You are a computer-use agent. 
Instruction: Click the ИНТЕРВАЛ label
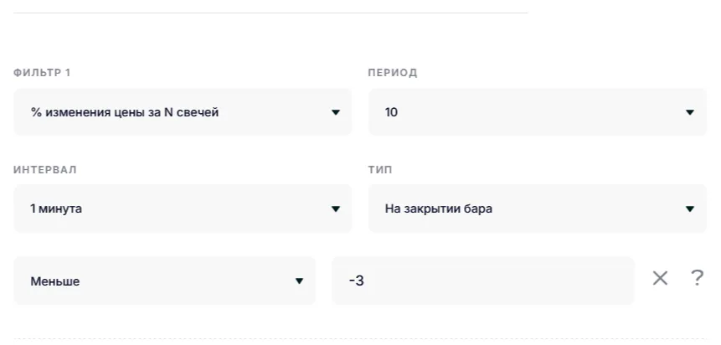point(45,170)
